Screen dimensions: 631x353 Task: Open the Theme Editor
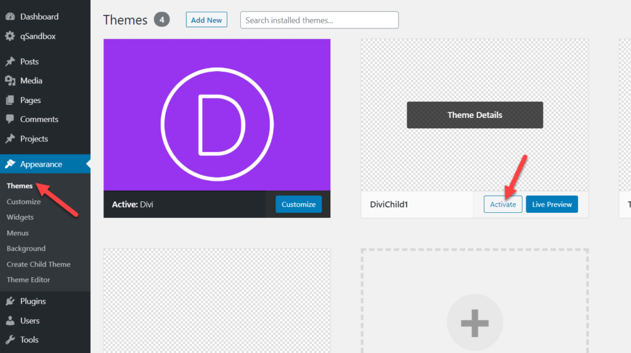28,280
